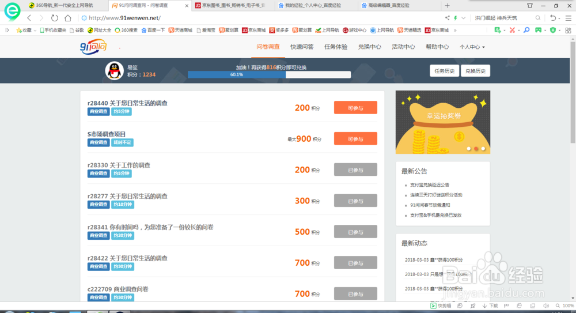The height and width of the screenshot is (313, 576).
Task: Click the share icon in address bar
Action: [x=448, y=18]
